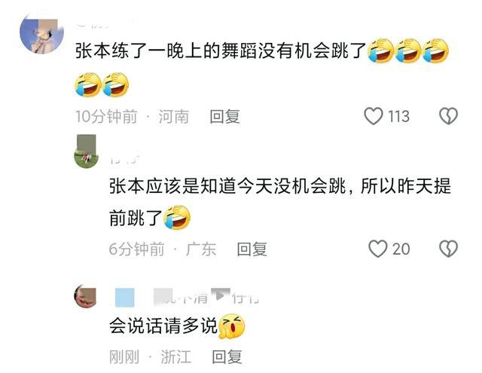Select the reply text 会说话请多说
The image size is (482, 373).
(x=163, y=326)
